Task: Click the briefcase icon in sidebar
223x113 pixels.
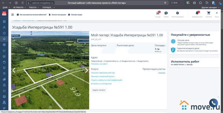Action: [x=4, y=62]
